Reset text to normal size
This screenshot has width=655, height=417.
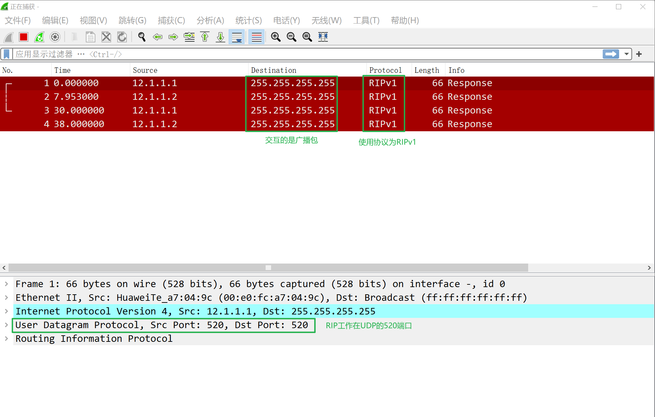point(307,37)
